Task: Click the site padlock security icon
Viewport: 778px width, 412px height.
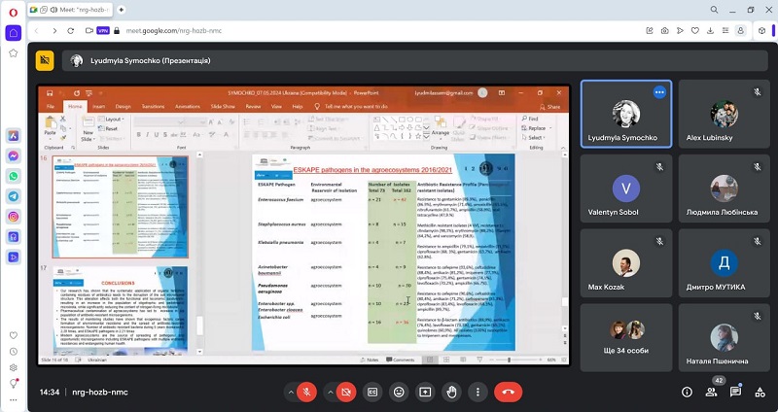Action: (x=117, y=31)
